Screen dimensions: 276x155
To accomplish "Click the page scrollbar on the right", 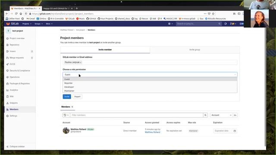I will (x=265, y=87).
